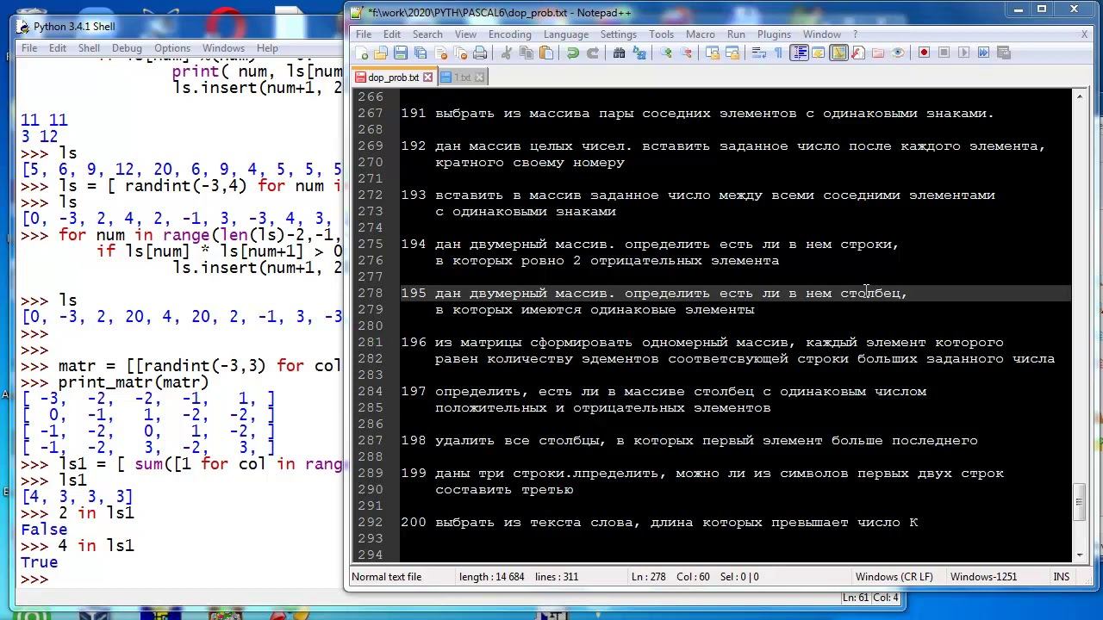Click the Copy toolbar icon

pos(526,53)
